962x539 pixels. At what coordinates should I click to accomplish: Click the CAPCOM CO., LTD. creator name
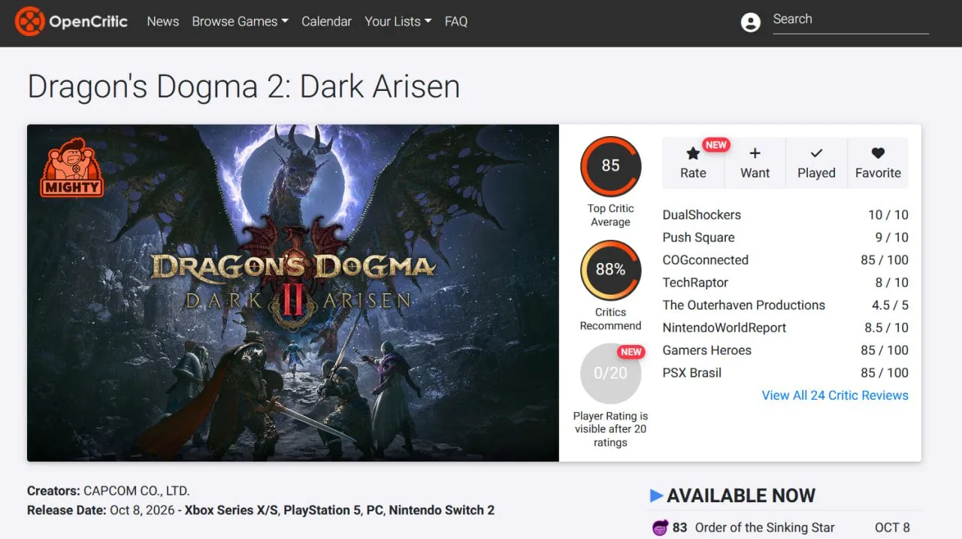[137, 491]
